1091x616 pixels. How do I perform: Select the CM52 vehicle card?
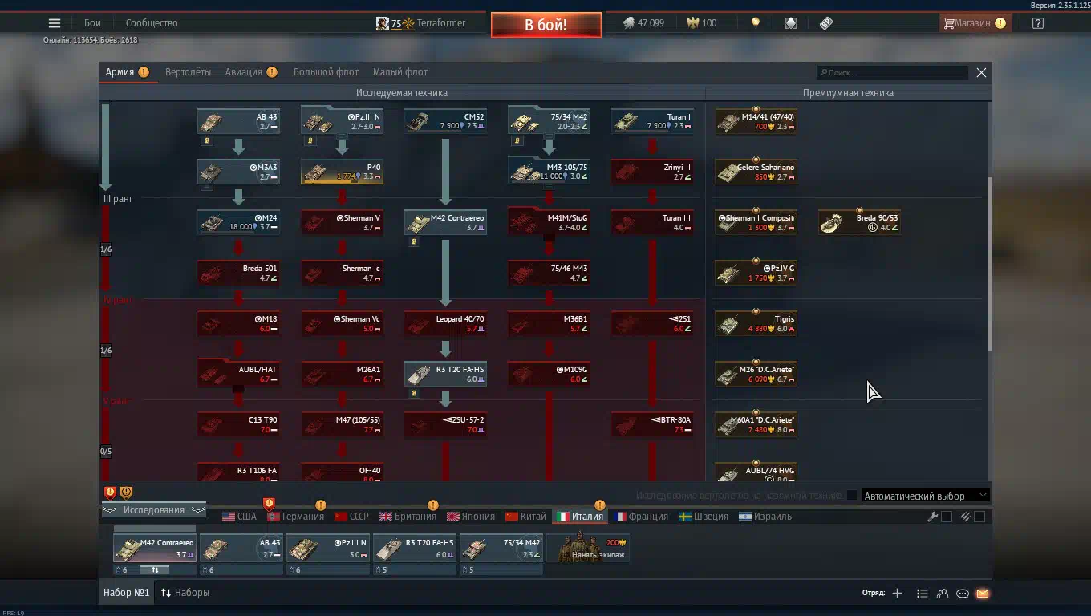(445, 121)
